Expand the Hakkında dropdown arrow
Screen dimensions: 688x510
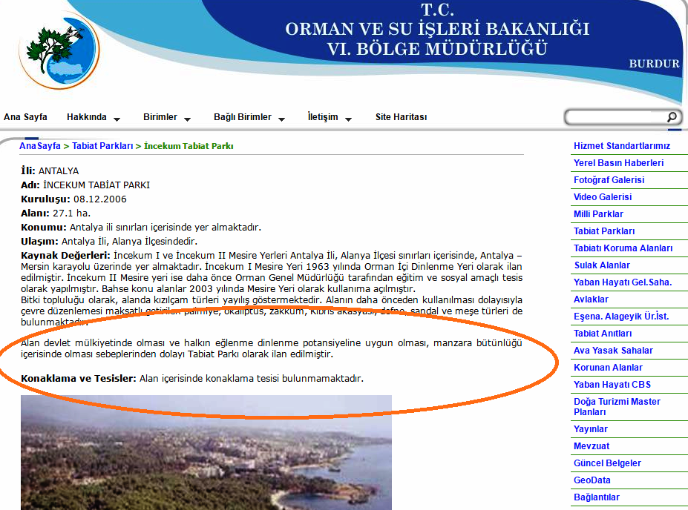point(117,119)
